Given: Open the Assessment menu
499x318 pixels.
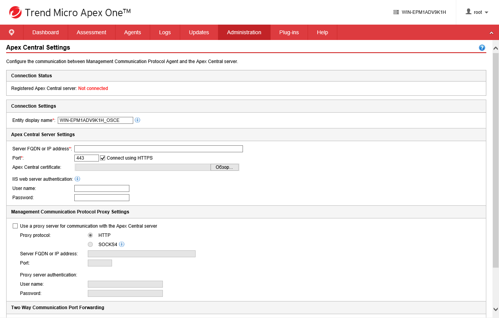Looking at the screenshot, I should tap(92, 32).
